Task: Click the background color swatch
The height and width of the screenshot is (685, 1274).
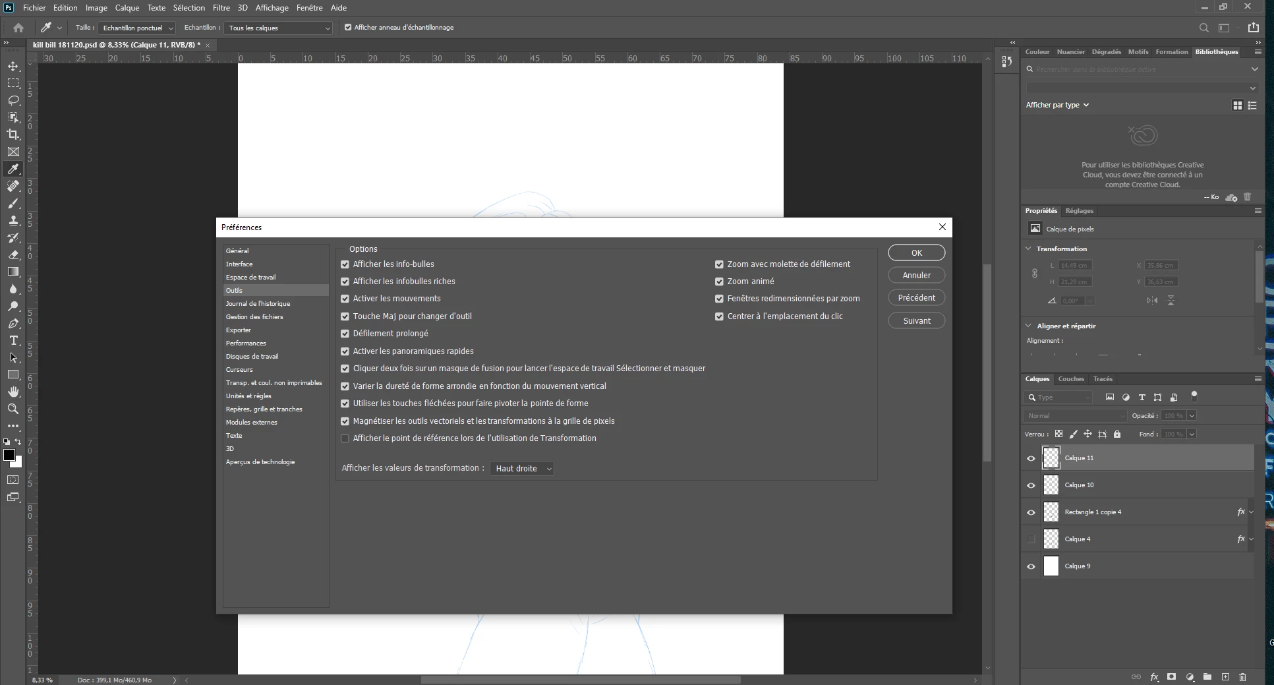Action: click(18, 463)
